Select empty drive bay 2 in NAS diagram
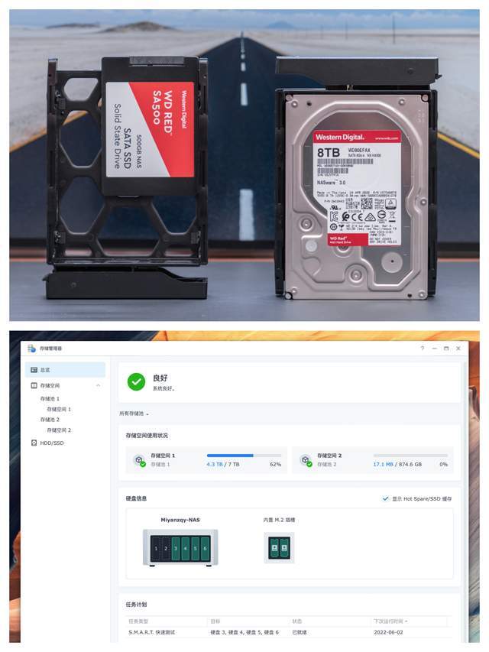 [166, 549]
